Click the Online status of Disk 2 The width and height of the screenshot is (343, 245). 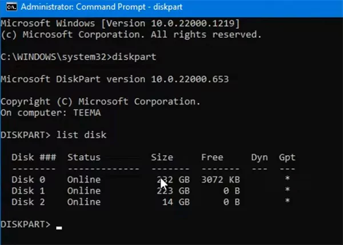point(84,202)
